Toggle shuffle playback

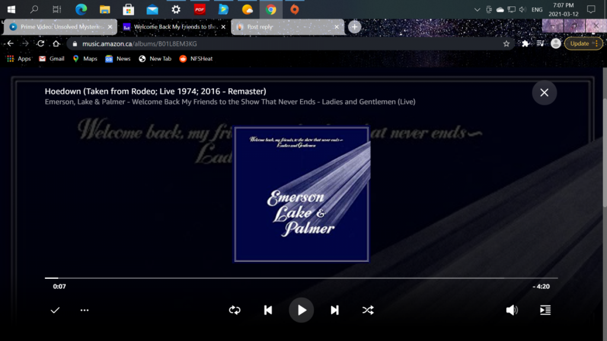pos(368,310)
